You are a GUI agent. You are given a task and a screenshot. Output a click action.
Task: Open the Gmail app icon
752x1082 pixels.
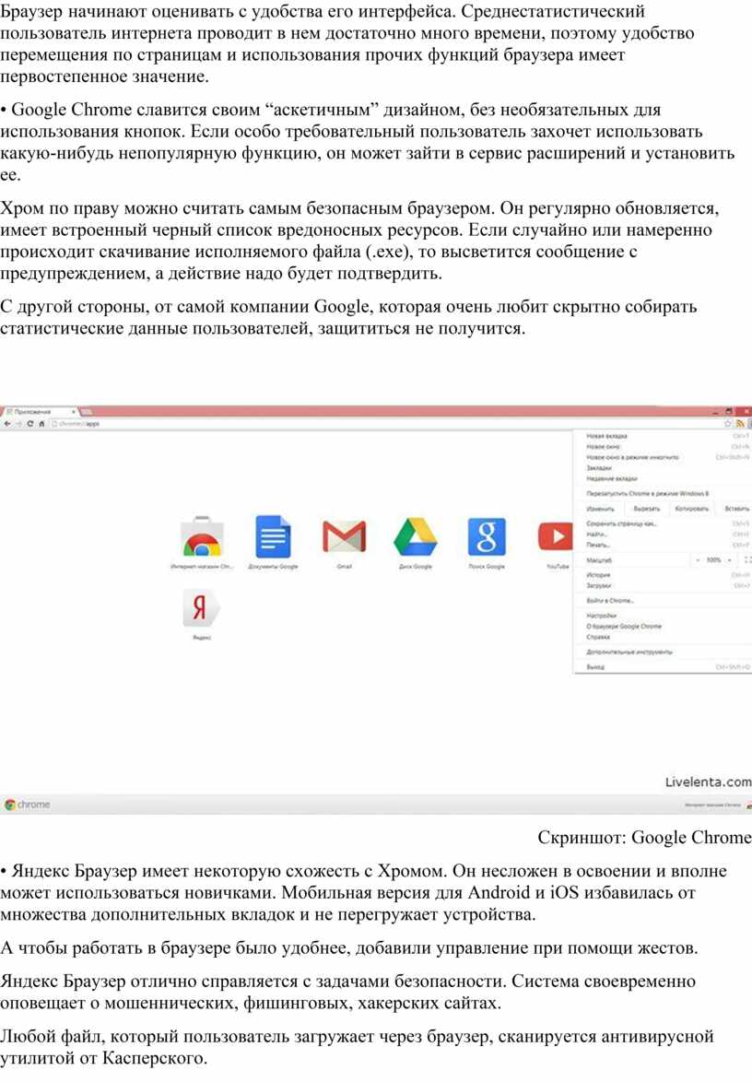pos(344,537)
